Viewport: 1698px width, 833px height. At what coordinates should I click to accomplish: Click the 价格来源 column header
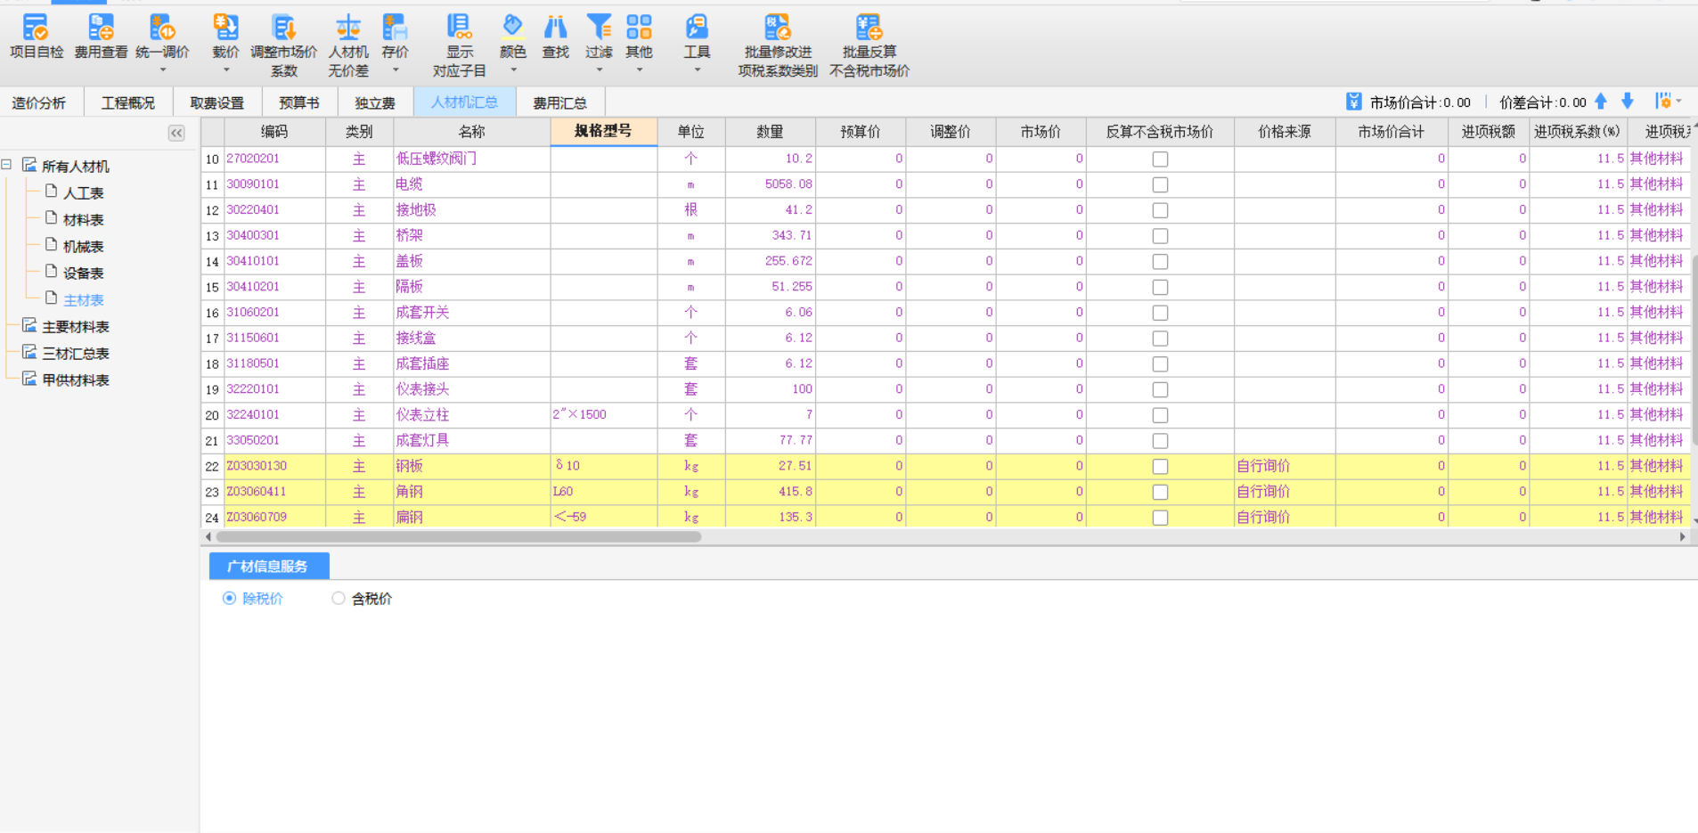tap(1284, 131)
